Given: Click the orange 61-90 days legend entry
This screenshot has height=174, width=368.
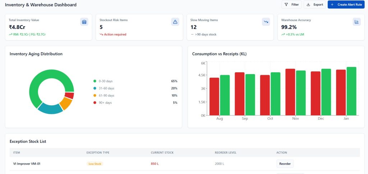Looking at the screenshot, I should point(106,96).
